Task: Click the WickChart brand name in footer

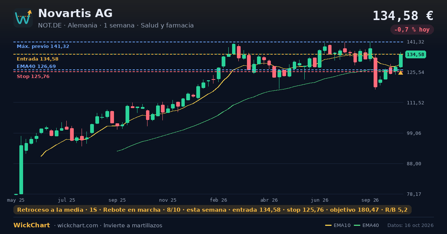Action: (32, 225)
